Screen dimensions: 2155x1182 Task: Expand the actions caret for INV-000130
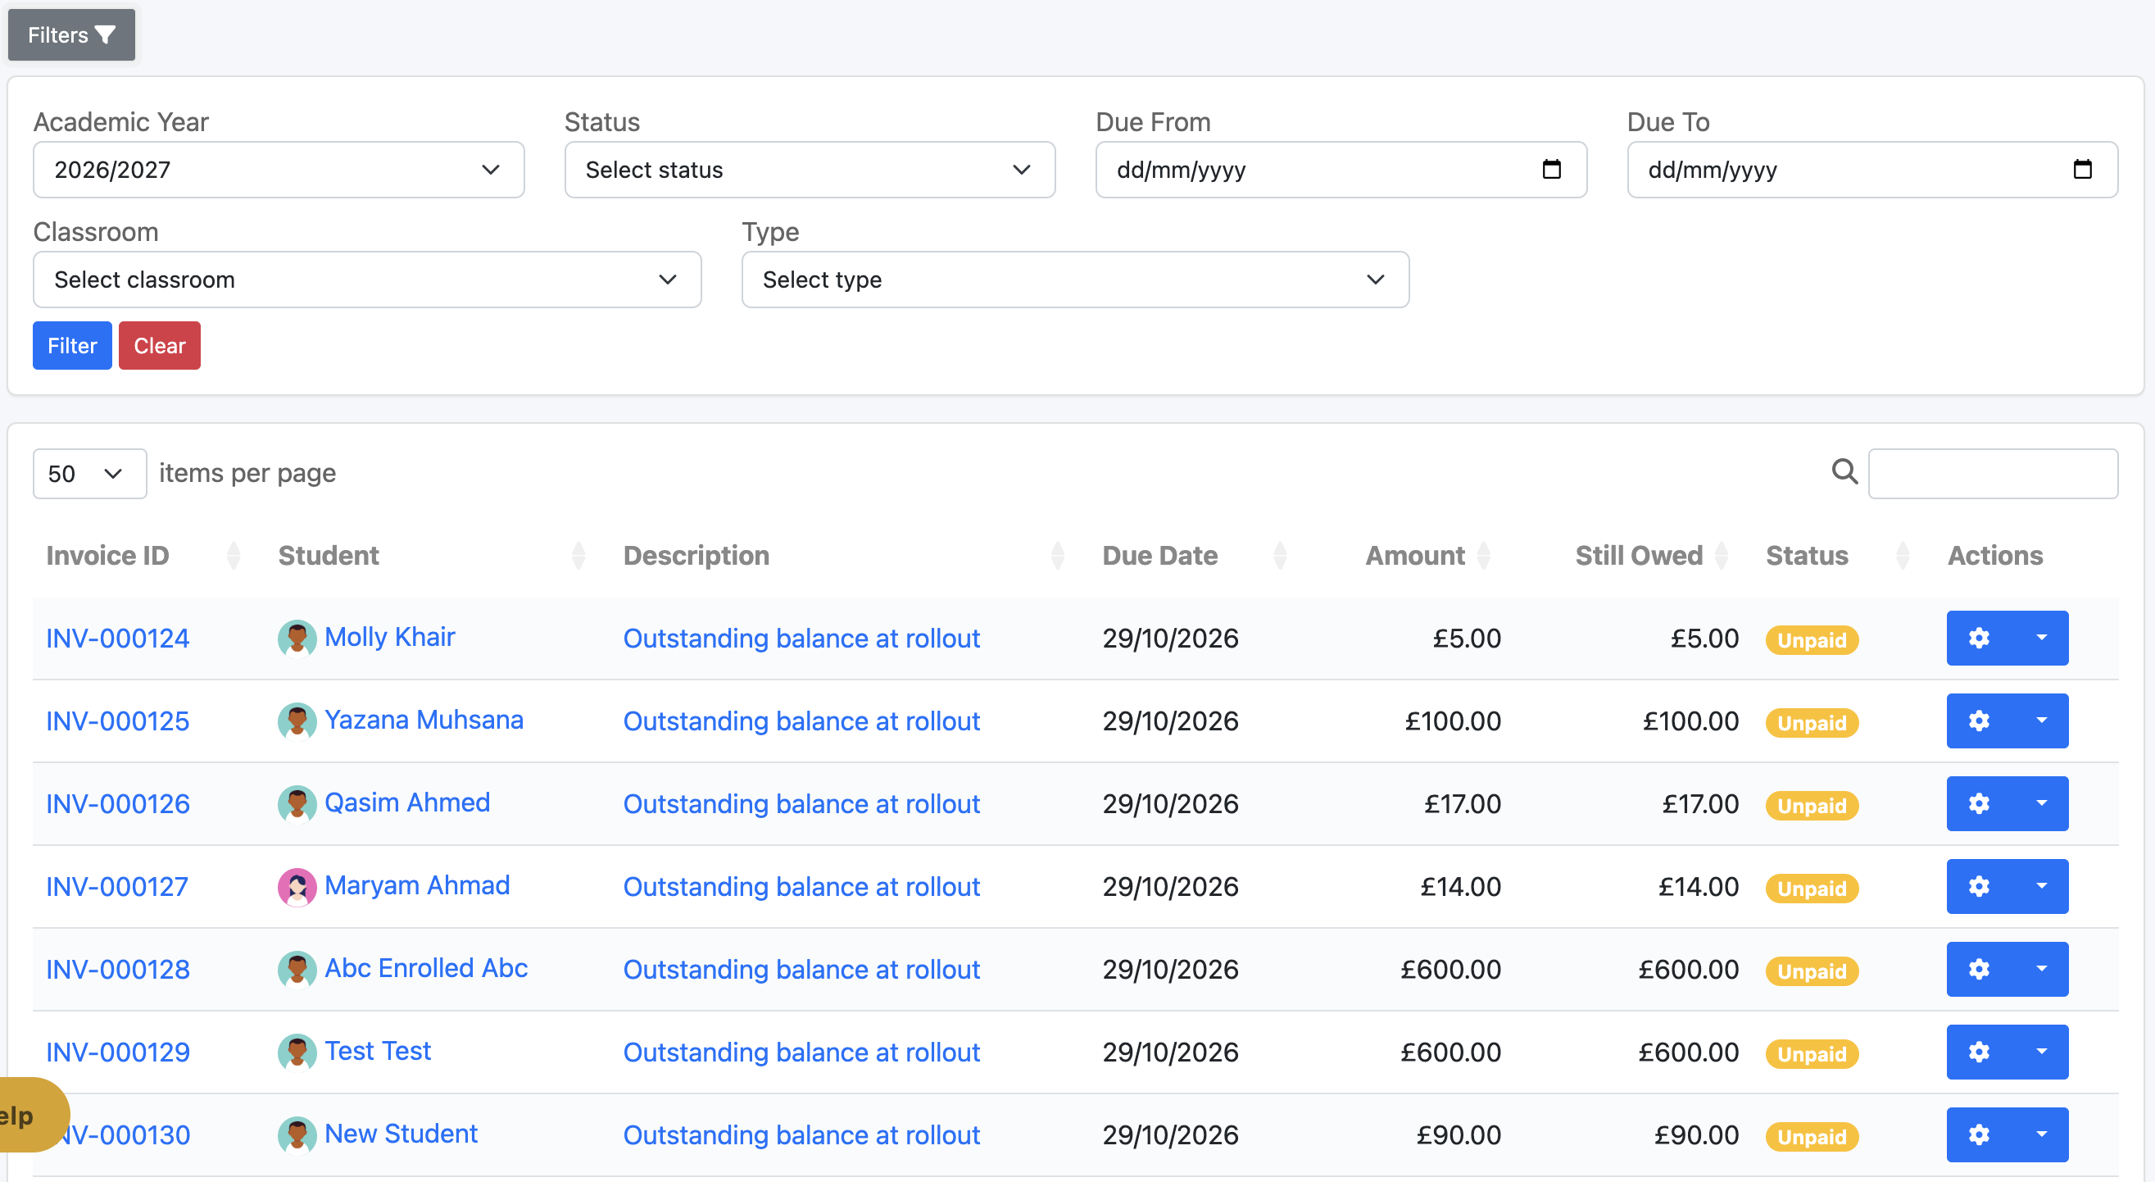[2040, 1135]
